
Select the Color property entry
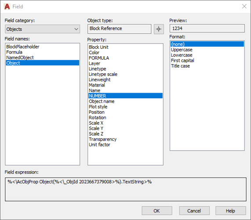pos(94,53)
